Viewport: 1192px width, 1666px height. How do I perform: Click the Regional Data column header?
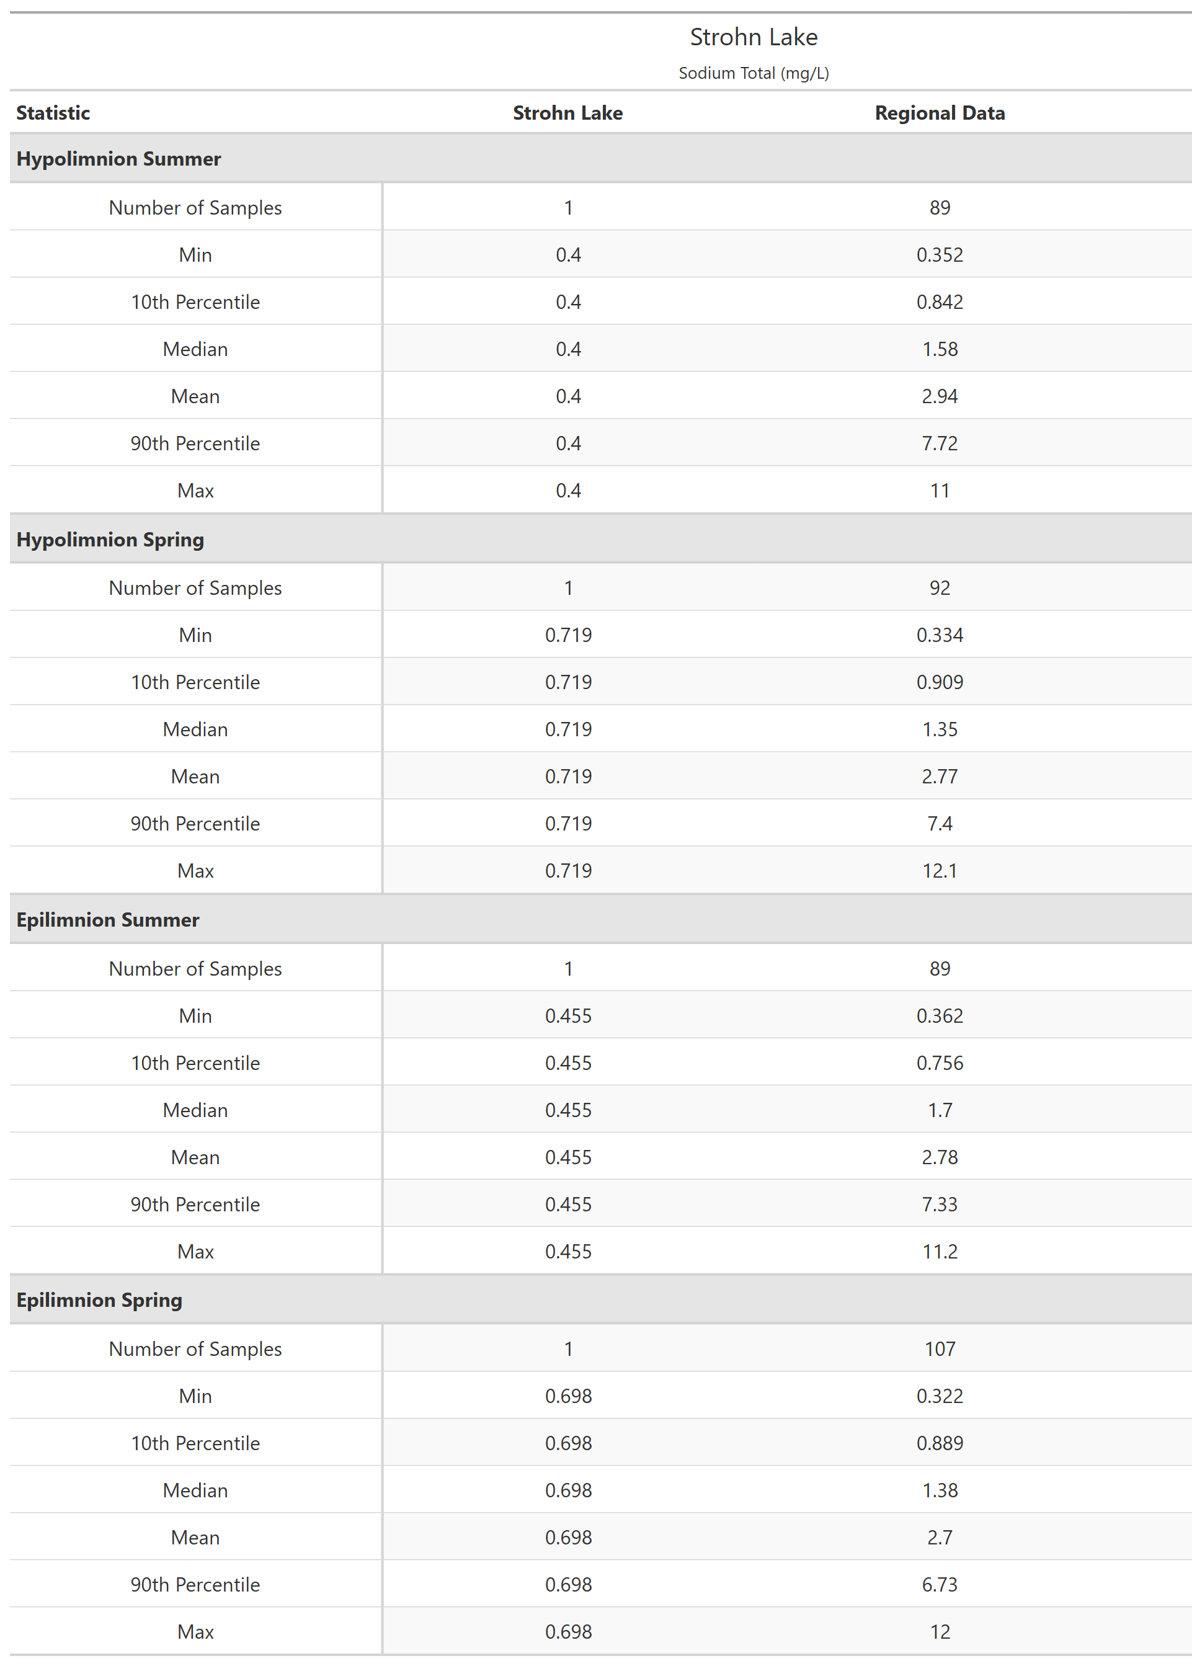pyautogui.click(x=940, y=113)
